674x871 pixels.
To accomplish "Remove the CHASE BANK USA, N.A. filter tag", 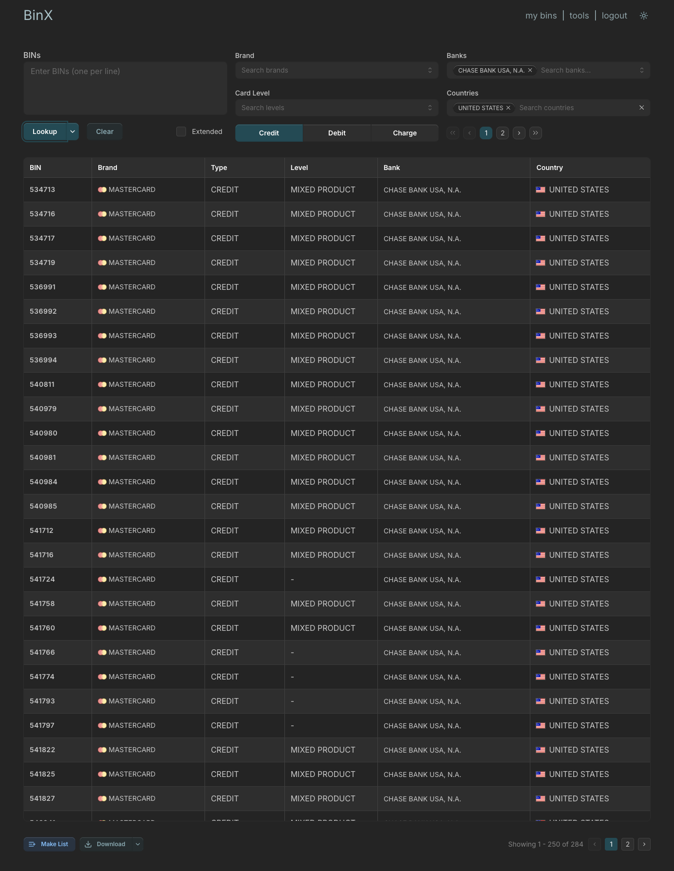I will pos(530,70).
